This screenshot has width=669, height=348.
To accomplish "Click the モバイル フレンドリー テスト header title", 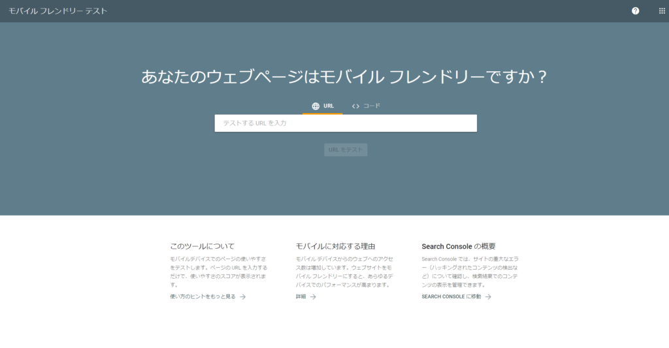I will point(58,11).
